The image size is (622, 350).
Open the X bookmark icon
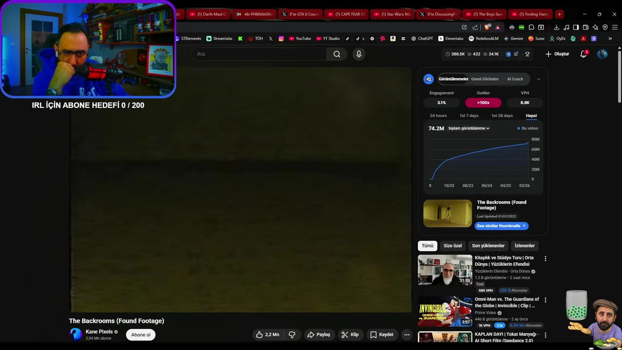click(x=271, y=38)
